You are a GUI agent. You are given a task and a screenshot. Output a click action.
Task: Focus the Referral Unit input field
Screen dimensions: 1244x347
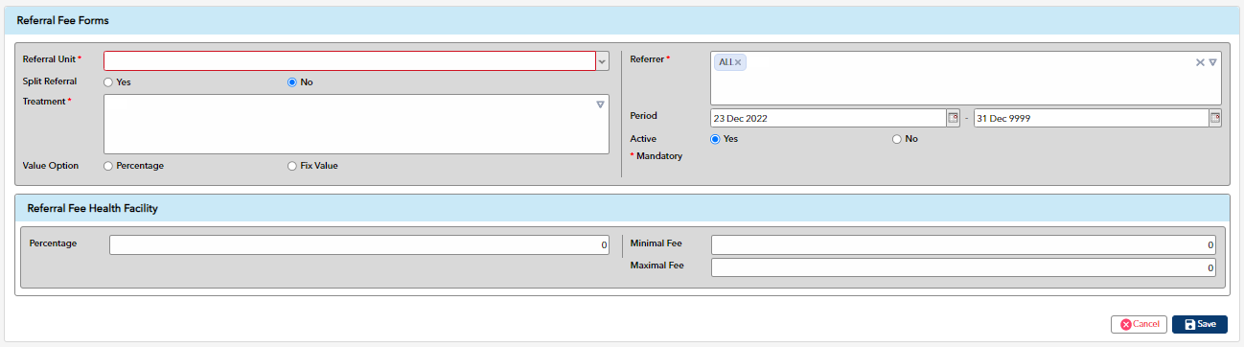(350, 61)
